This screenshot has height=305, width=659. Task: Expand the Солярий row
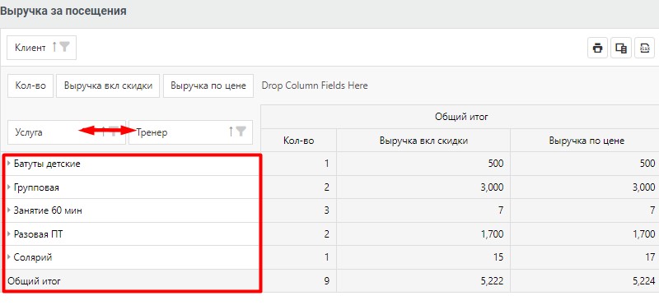pos(9,257)
